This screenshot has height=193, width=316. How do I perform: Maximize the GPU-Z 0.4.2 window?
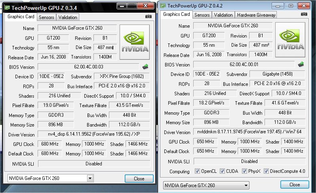coord(291,6)
